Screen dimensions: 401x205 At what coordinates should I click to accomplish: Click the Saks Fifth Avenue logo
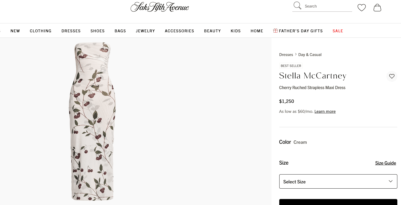click(160, 7)
